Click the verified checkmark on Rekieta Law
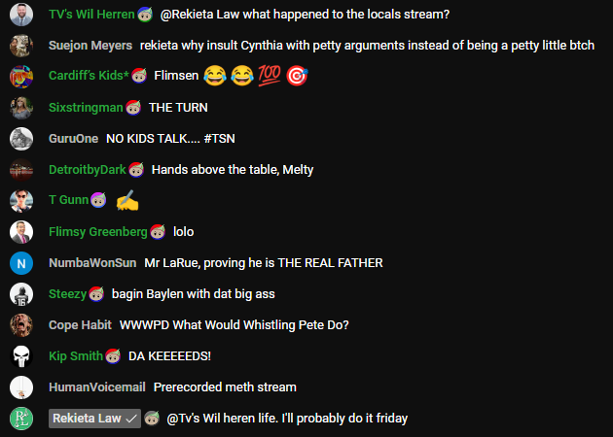 pos(131,419)
